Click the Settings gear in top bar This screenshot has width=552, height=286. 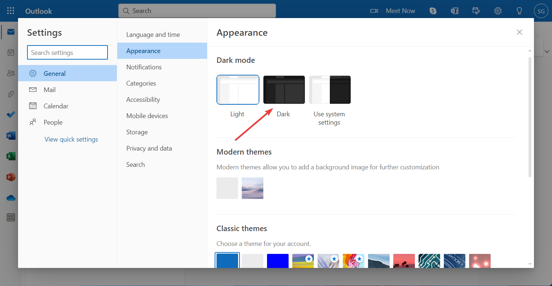(498, 11)
